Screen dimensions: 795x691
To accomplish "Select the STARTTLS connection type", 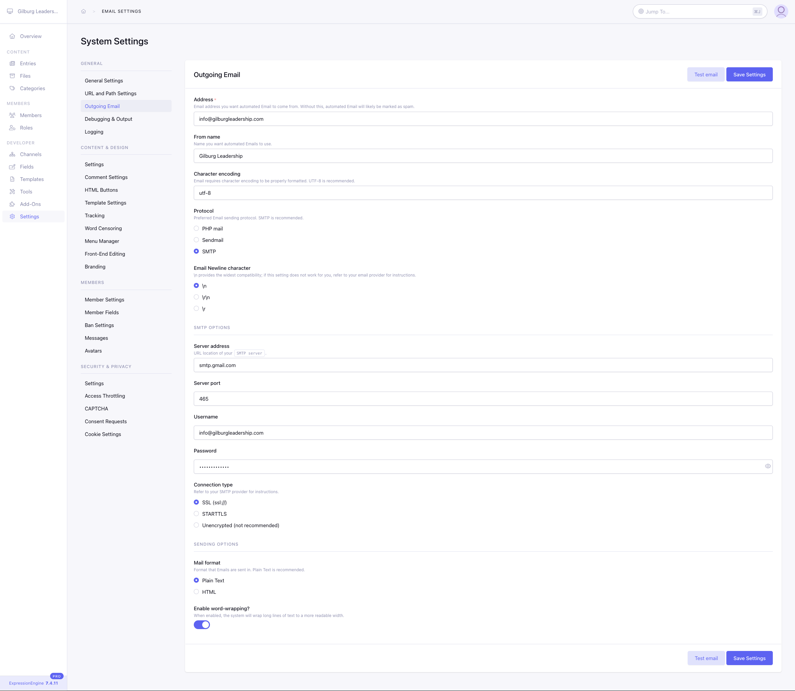I will tap(196, 514).
